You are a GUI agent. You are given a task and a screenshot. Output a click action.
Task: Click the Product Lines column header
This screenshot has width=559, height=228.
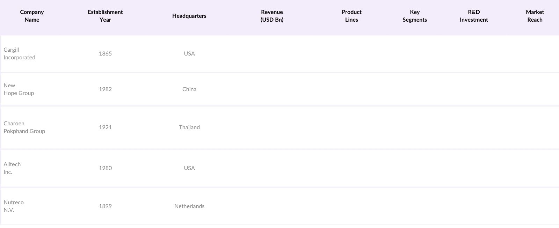(x=351, y=16)
